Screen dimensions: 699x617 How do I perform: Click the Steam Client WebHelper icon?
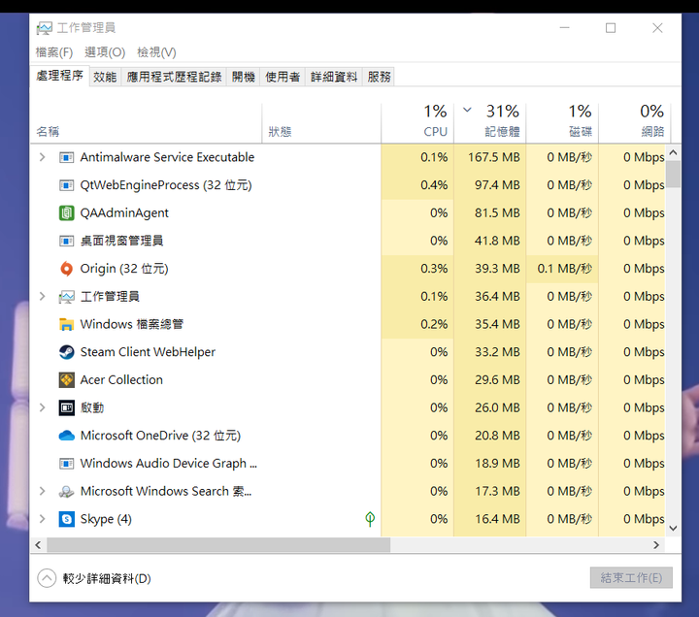point(66,352)
